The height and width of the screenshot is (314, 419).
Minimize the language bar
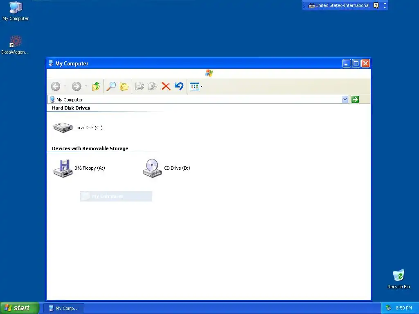(385, 3)
